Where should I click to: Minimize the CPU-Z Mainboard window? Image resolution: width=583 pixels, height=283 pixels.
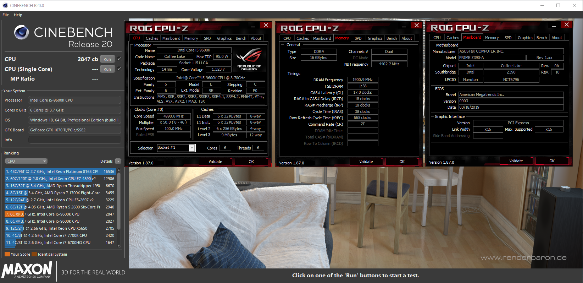554,26
